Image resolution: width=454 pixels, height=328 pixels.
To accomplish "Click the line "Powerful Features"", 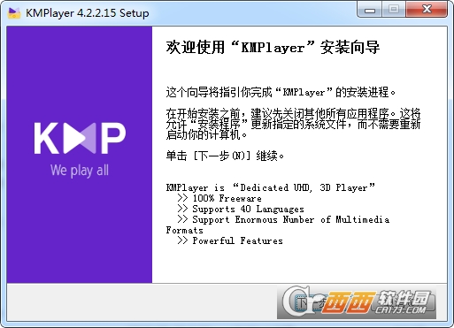I will [x=237, y=240].
